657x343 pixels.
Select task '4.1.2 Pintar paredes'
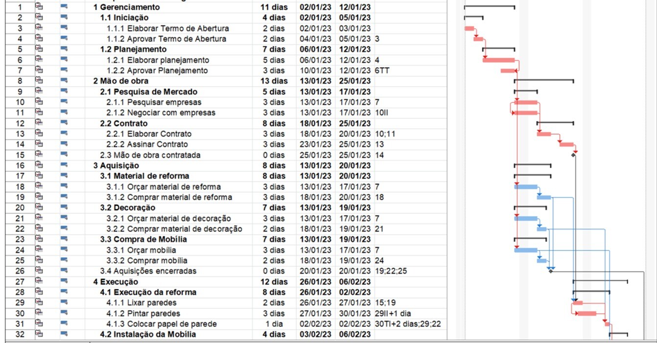143,313
